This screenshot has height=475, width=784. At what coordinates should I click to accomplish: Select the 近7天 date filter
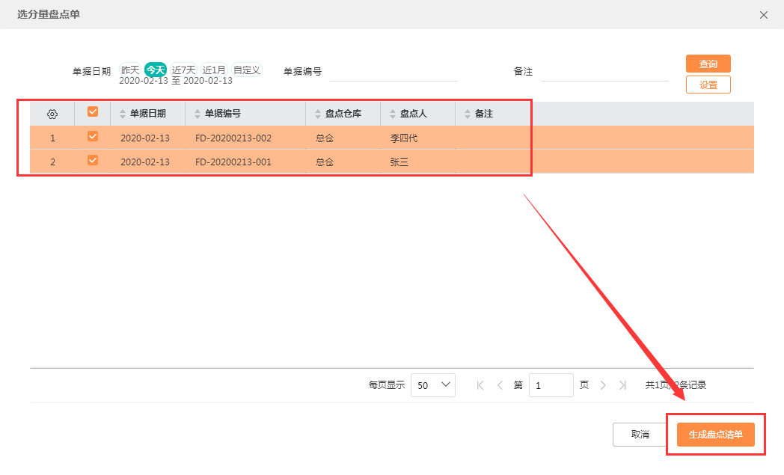point(183,70)
